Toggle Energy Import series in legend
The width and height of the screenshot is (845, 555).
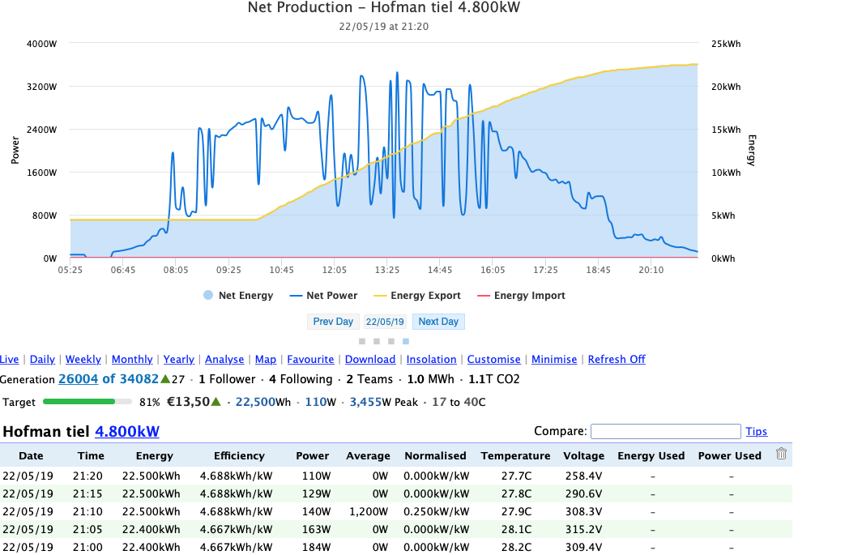point(521,295)
